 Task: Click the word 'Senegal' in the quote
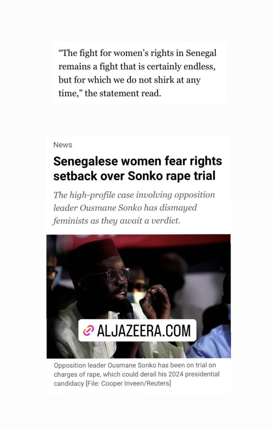pyautogui.click(x=202, y=53)
